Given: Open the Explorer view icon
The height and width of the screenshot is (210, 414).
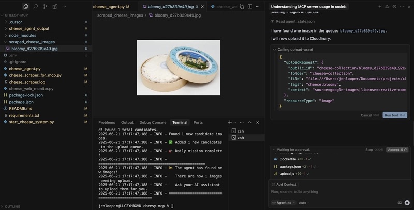Looking at the screenshot, I should 26,7.
